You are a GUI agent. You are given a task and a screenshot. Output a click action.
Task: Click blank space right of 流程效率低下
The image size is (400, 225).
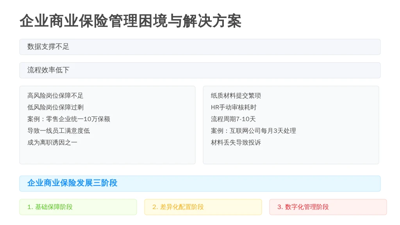coord(225,70)
